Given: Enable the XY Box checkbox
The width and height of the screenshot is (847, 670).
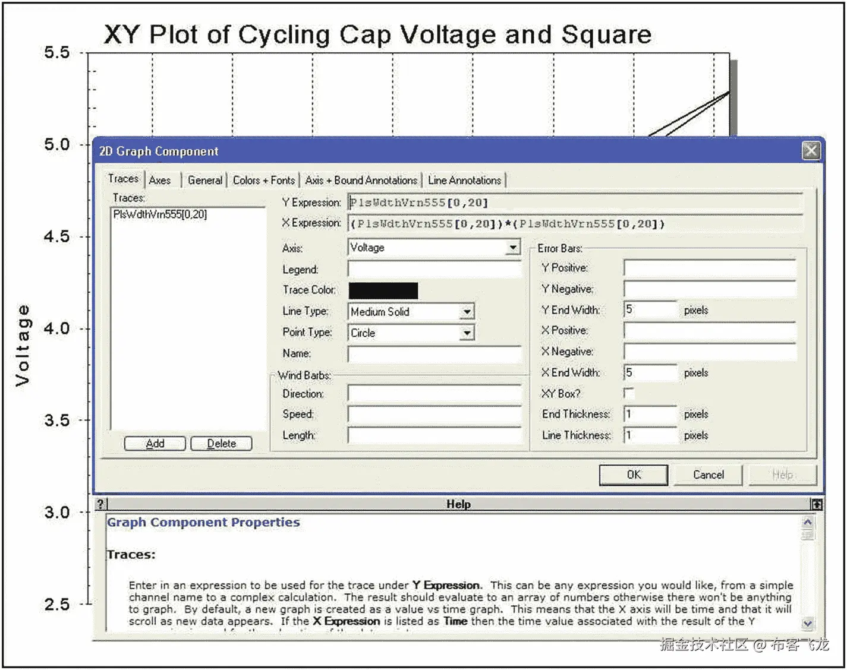Looking at the screenshot, I should (628, 393).
